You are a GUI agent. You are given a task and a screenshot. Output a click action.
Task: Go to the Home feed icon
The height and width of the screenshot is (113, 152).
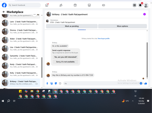[x=47, y=5]
